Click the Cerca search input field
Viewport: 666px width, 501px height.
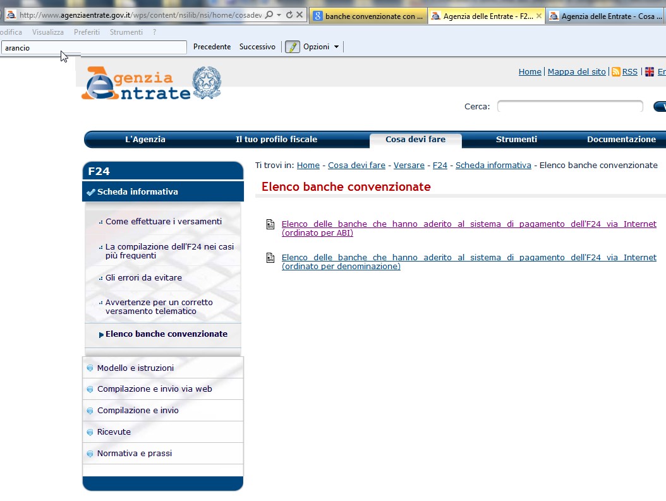tap(569, 107)
